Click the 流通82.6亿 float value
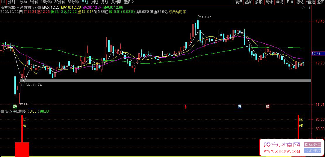This screenshot has width=325, height=157. pos(159,12)
